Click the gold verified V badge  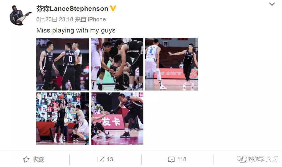(113, 8)
